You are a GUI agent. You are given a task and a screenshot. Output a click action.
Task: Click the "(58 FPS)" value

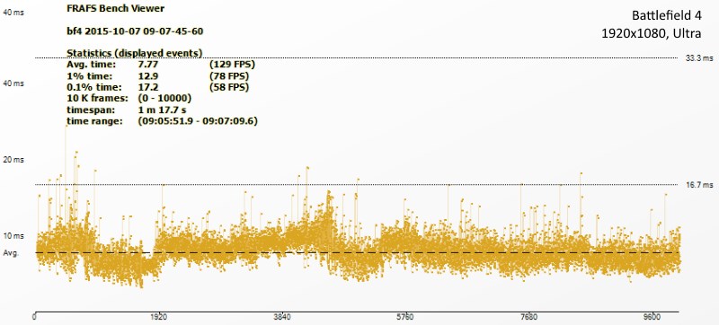click(x=229, y=87)
